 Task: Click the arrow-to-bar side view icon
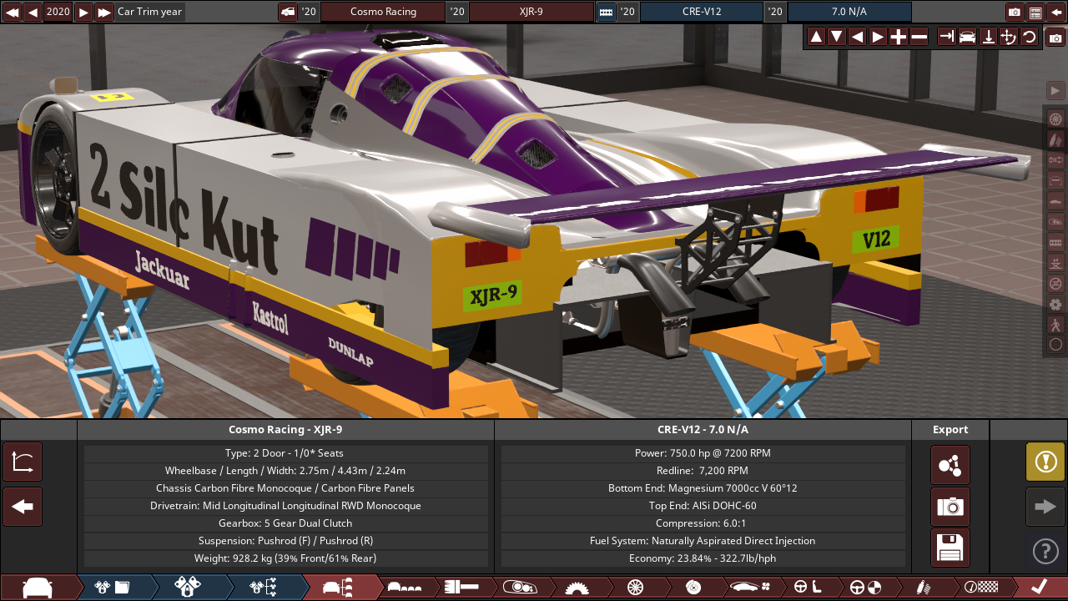tap(947, 37)
